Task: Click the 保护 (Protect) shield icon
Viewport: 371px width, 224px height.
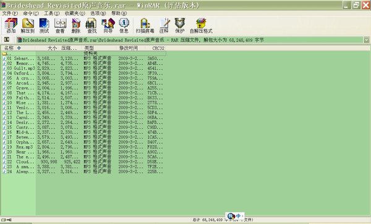Action: (x=180, y=25)
